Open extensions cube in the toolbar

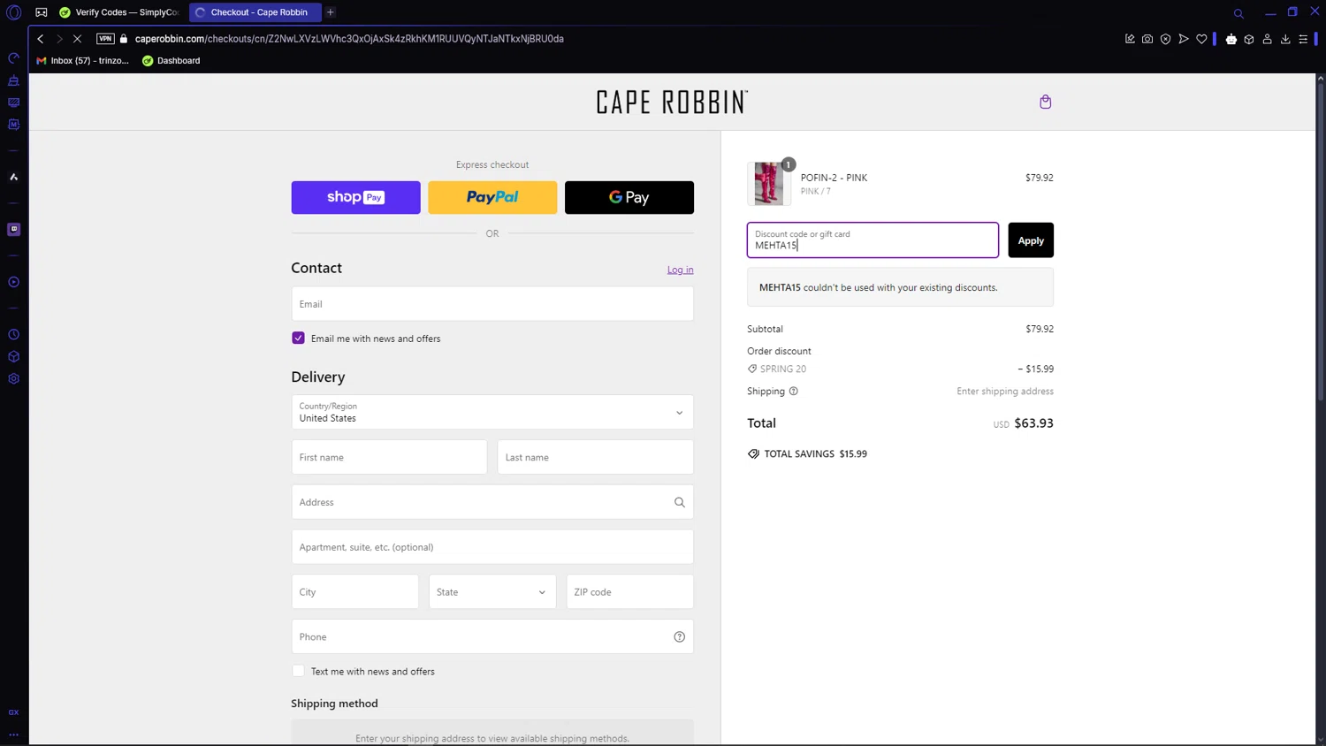coord(1249,39)
